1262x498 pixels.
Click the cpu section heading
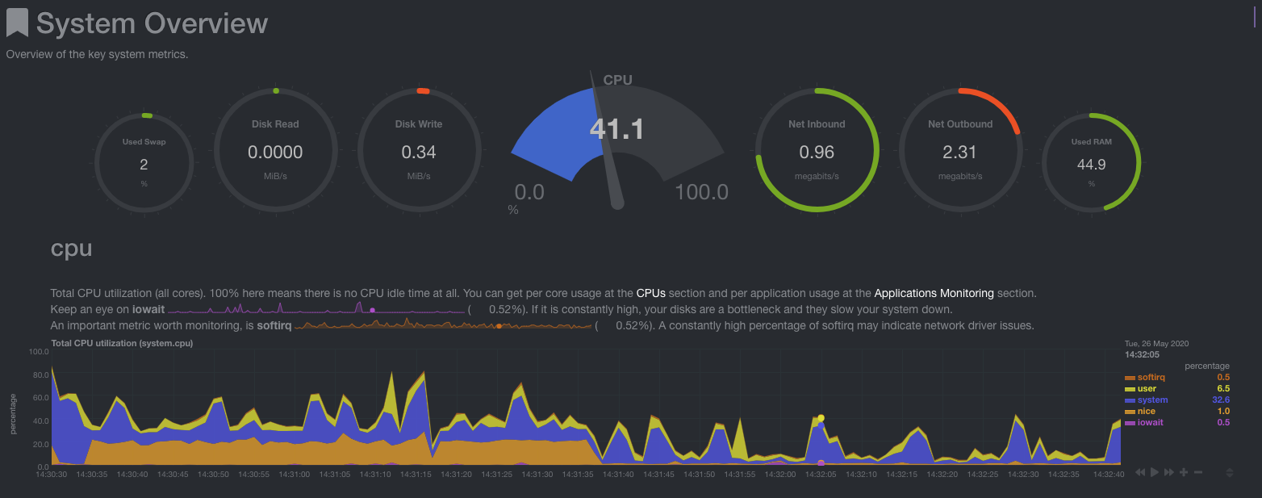pos(70,249)
